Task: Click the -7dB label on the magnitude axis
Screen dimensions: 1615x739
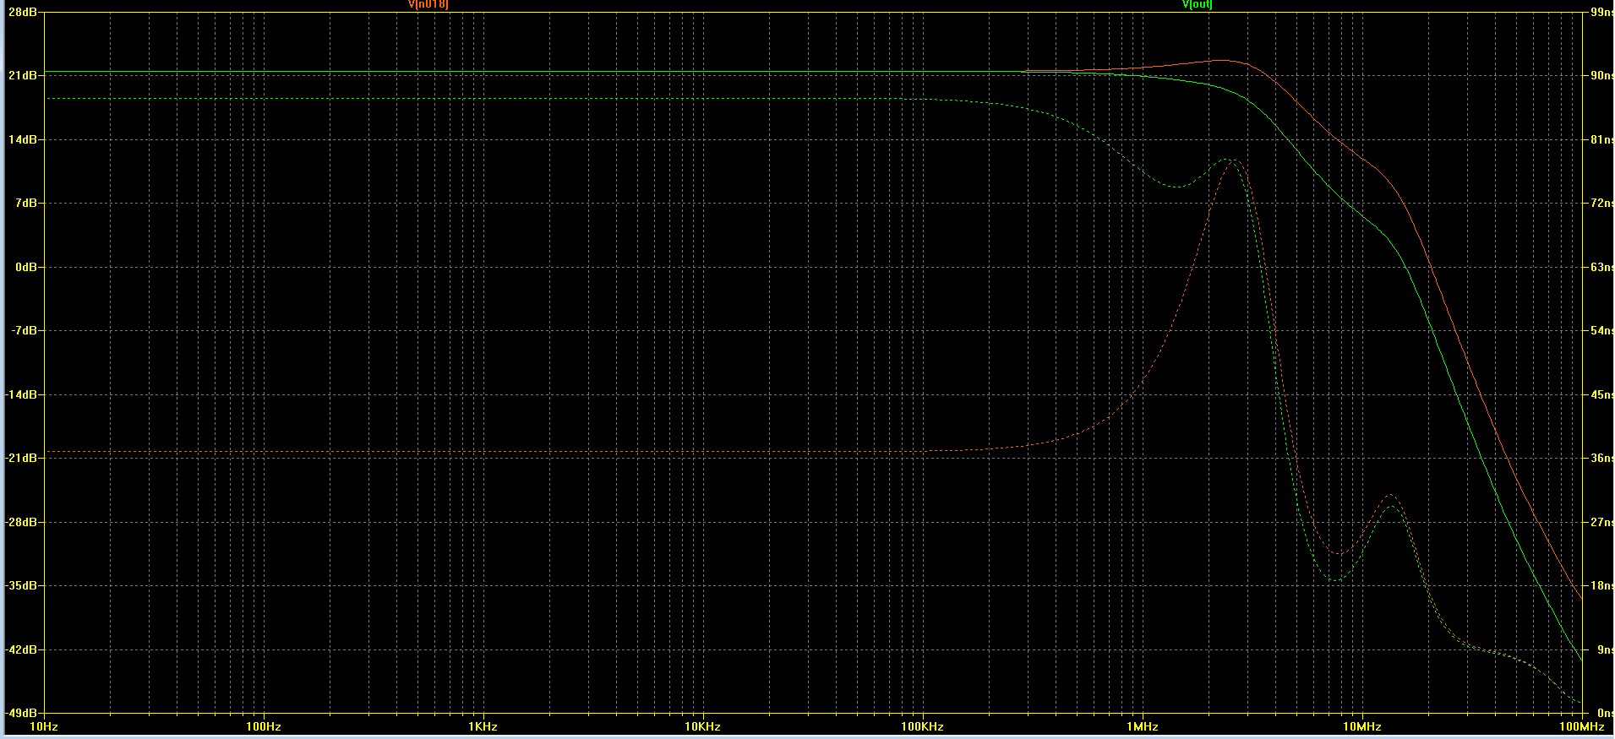Action: pyautogui.click(x=25, y=330)
